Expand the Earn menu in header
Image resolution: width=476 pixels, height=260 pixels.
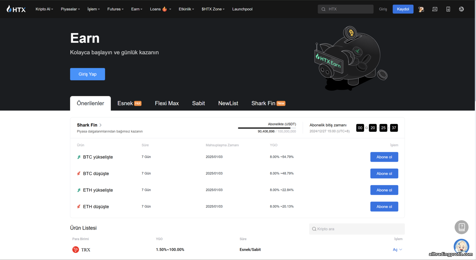137,9
